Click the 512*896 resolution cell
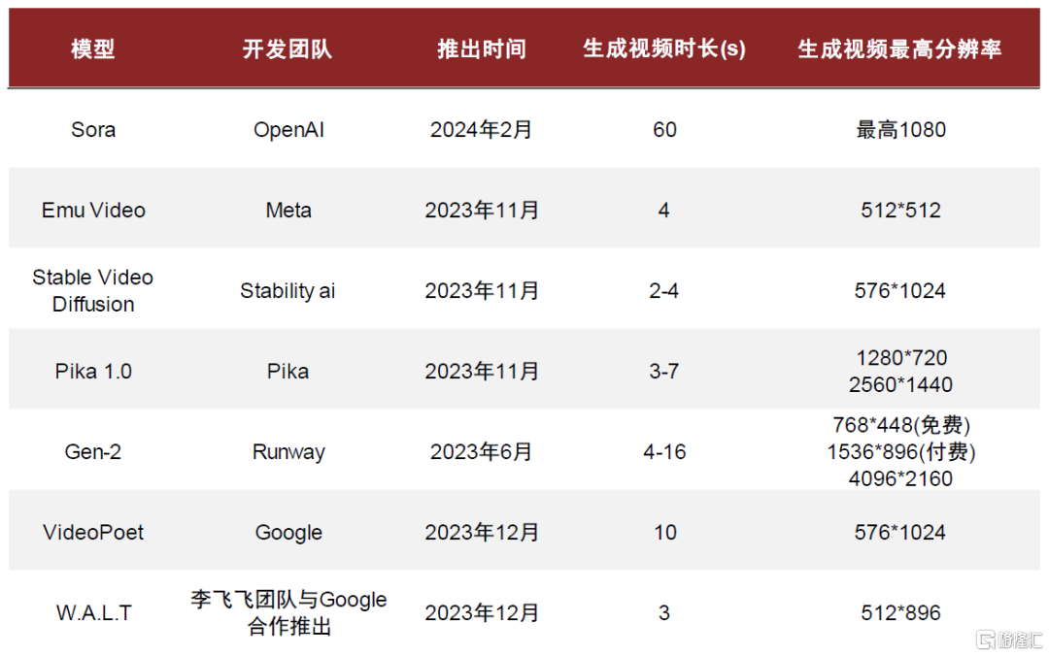Screen dimensions: 1049x656 click(x=900, y=612)
